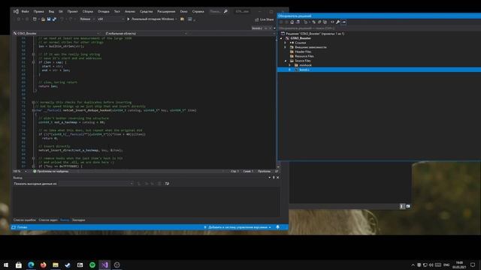481x270 pixels.
Task: Open the Расширения menu
Action: pyautogui.click(x=166, y=11)
